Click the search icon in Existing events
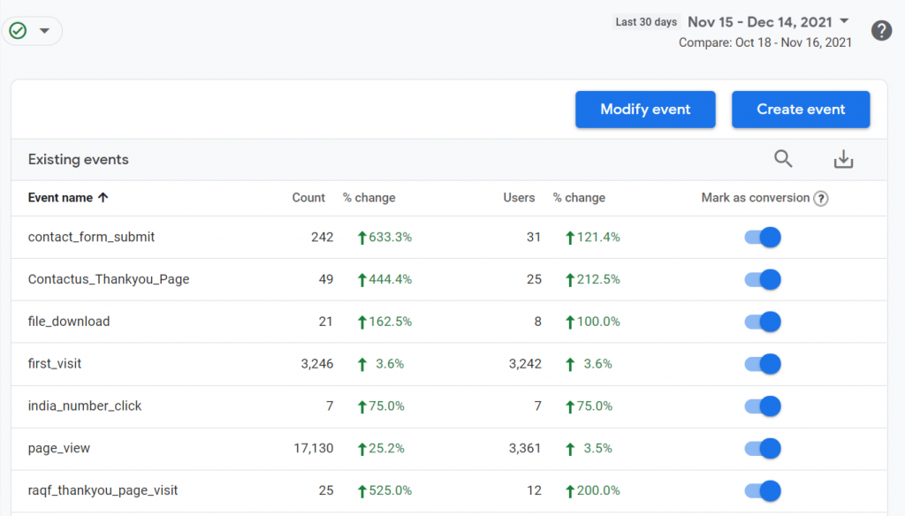The height and width of the screenshot is (516, 905). [x=783, y=159]
